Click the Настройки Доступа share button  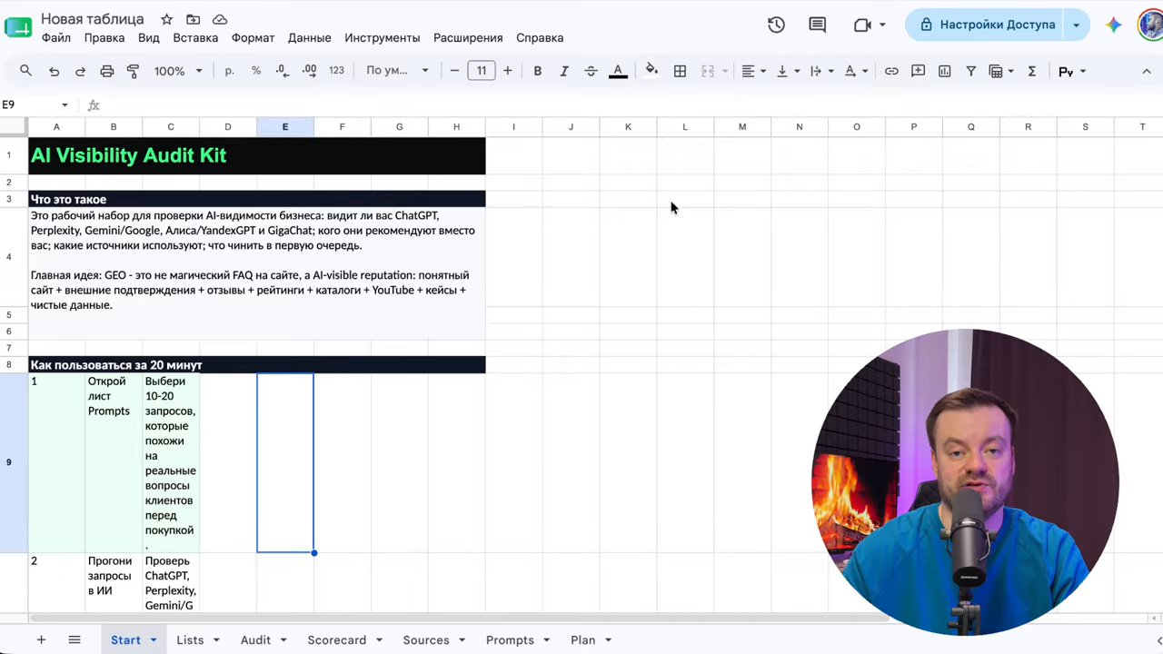[x=986, y=25]
